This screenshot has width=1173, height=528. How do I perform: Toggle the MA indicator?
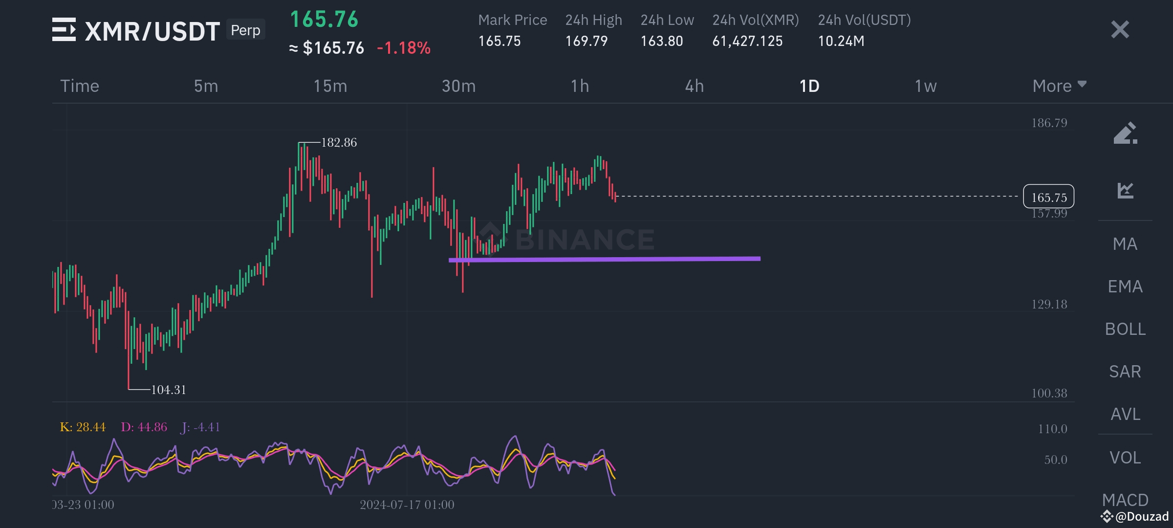1125,244
